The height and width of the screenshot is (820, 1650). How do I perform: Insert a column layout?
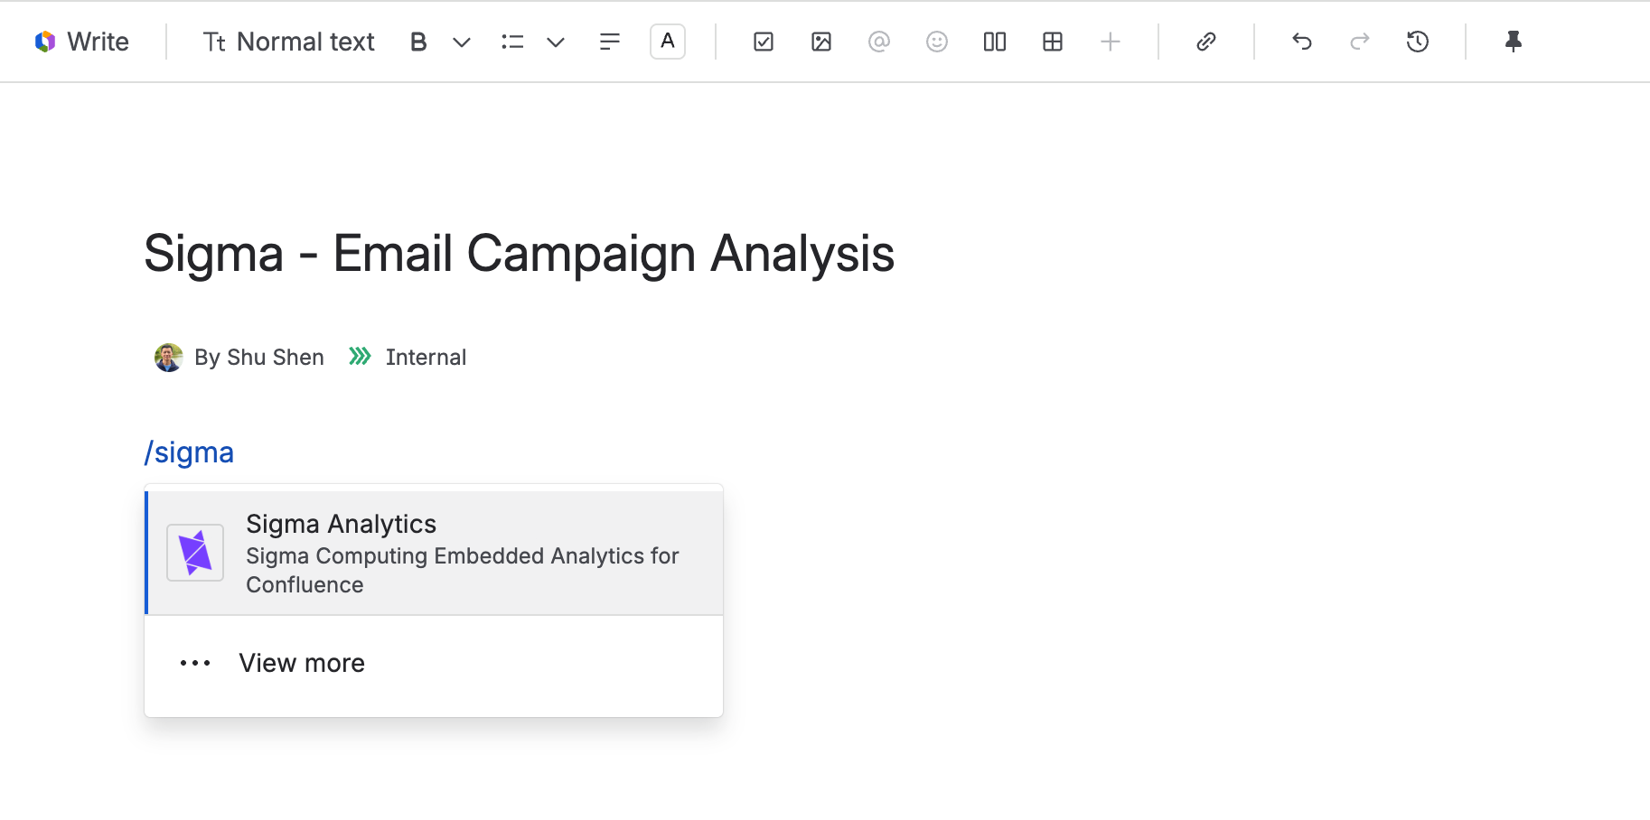[x=995, y=42]
